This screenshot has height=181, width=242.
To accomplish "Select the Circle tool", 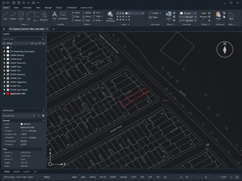I will tap(21, 16).
